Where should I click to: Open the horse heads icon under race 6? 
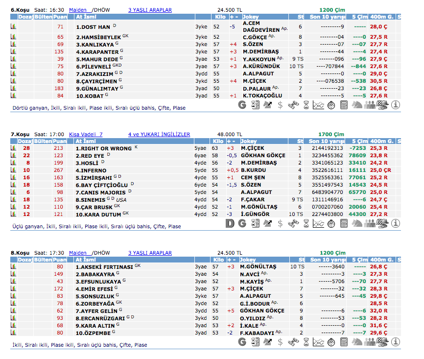pos(357,104)
